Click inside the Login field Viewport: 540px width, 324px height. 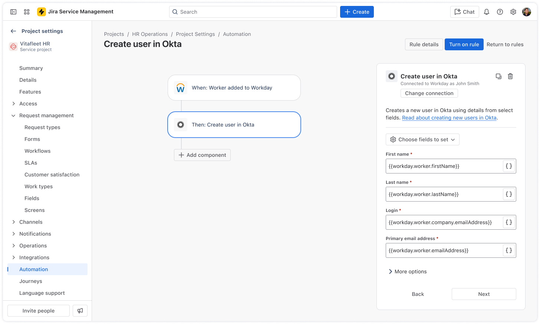point(441,222)
